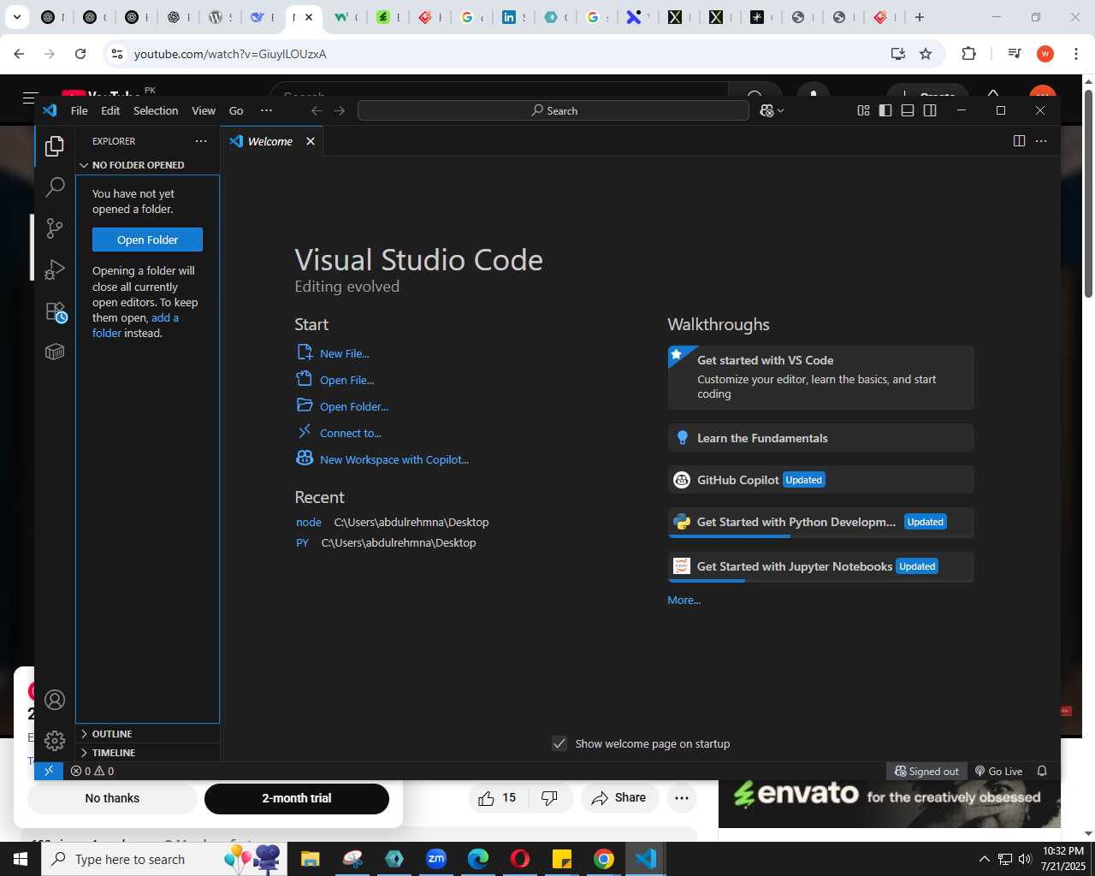Open Get started with VS Code walkthrough

point(820,377)
